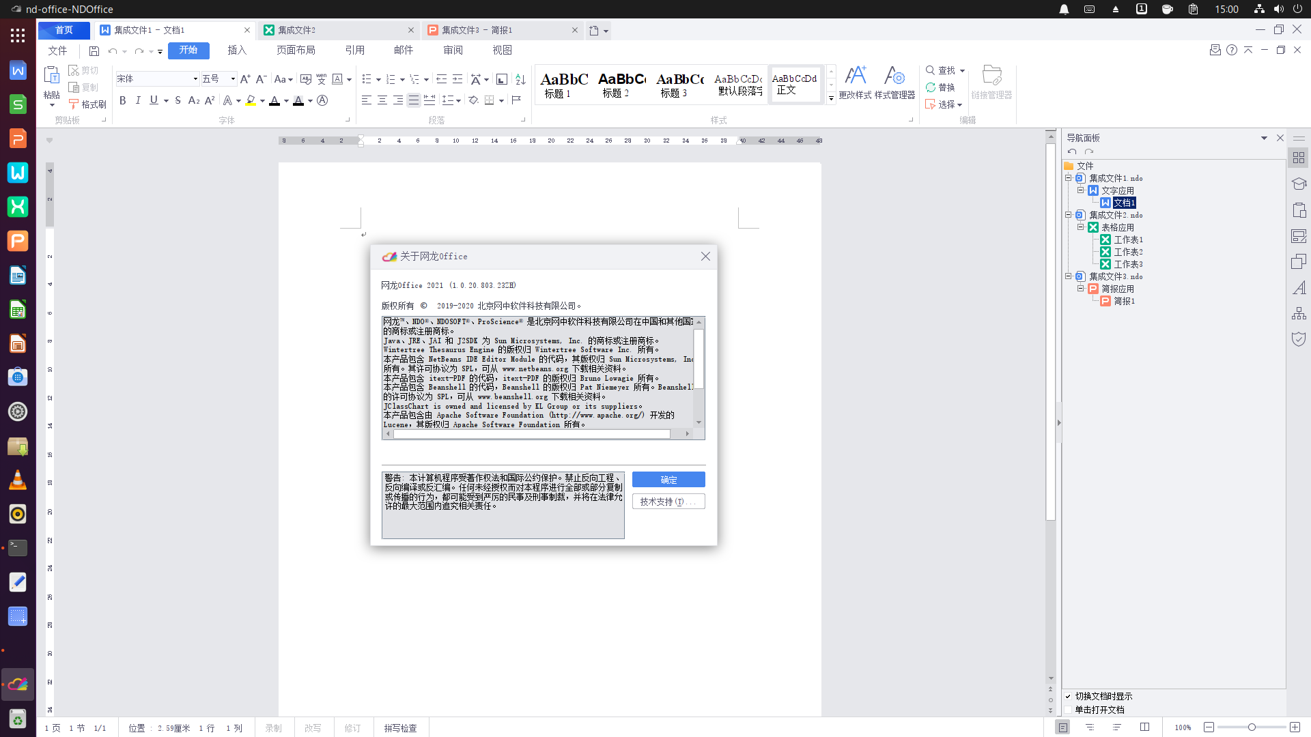Apply the 标题 1 heading style
This screenshot has height=737, width=1311.
pyautogui.click(x=564, y=85)
